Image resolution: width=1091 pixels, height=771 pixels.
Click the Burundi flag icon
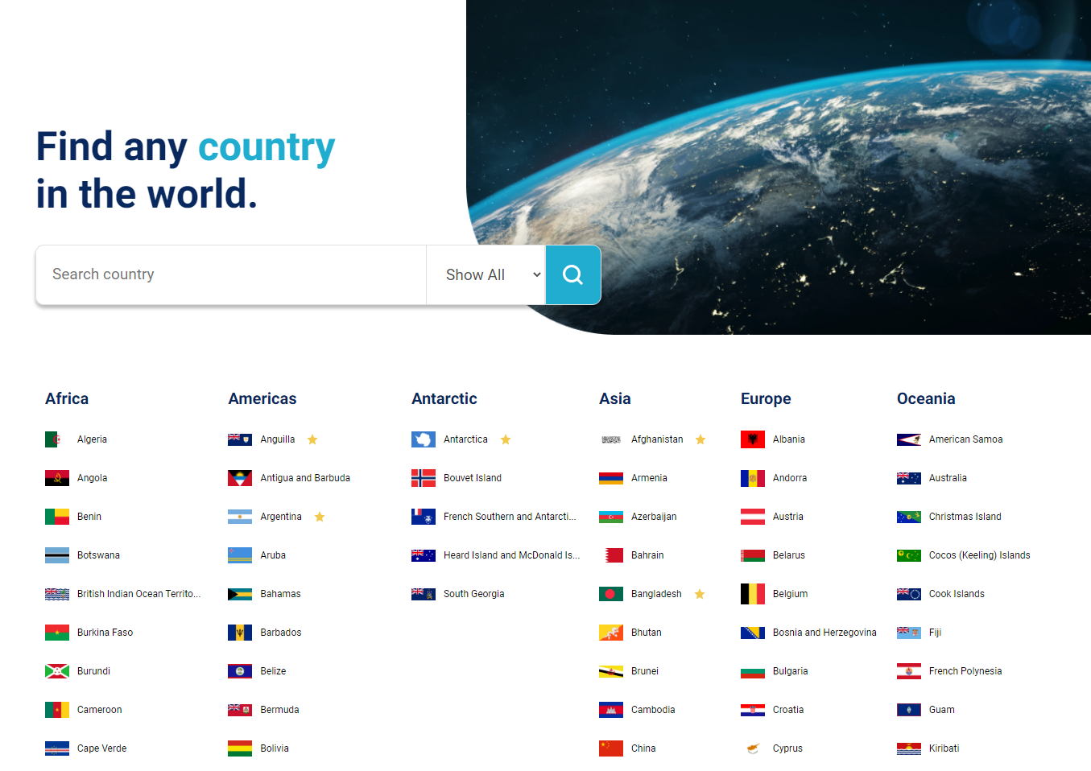pyautogui.click(x=56, y=671)
